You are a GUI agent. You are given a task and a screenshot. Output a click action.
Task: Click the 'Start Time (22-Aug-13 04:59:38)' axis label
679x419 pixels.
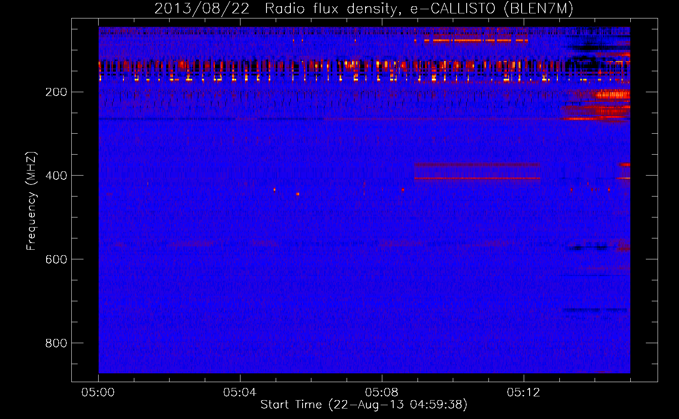click(x=364, y=405)
